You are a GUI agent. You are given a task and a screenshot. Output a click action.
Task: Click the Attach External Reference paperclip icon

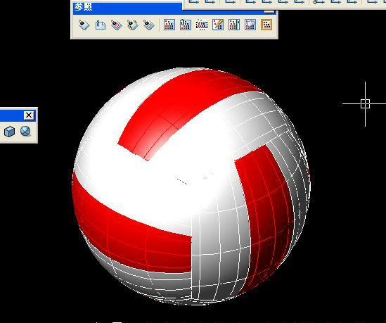pos(101,25)
